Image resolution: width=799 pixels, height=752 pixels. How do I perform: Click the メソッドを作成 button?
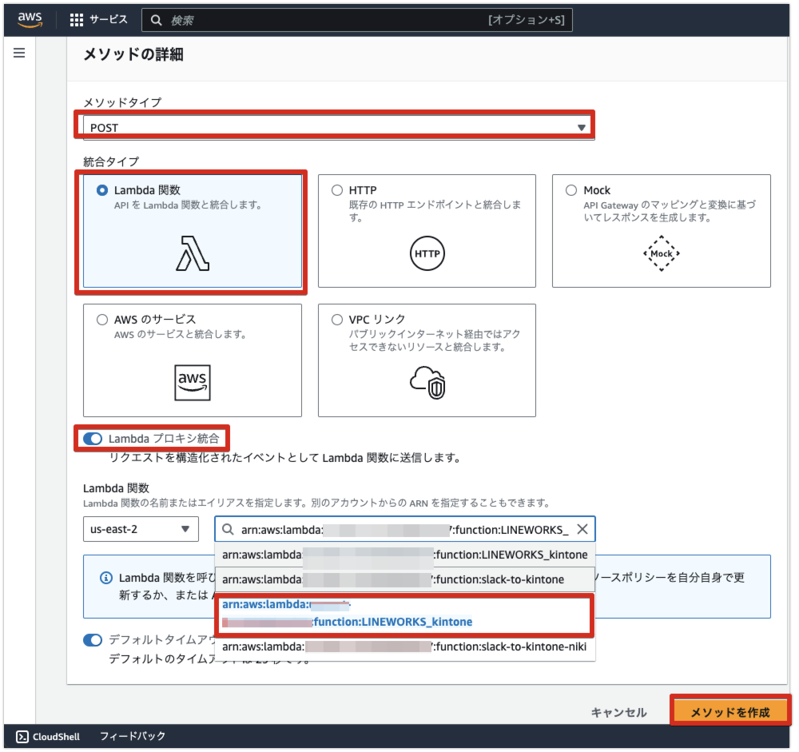coord(730,712)
